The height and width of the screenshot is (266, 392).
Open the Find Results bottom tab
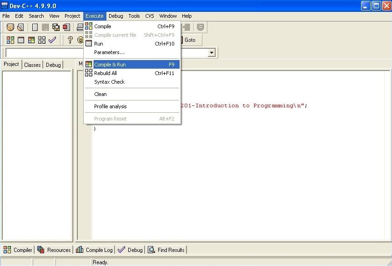(166, 250)
